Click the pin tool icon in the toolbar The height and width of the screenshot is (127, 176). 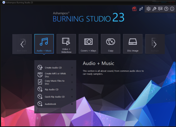[x=154, y=9]
